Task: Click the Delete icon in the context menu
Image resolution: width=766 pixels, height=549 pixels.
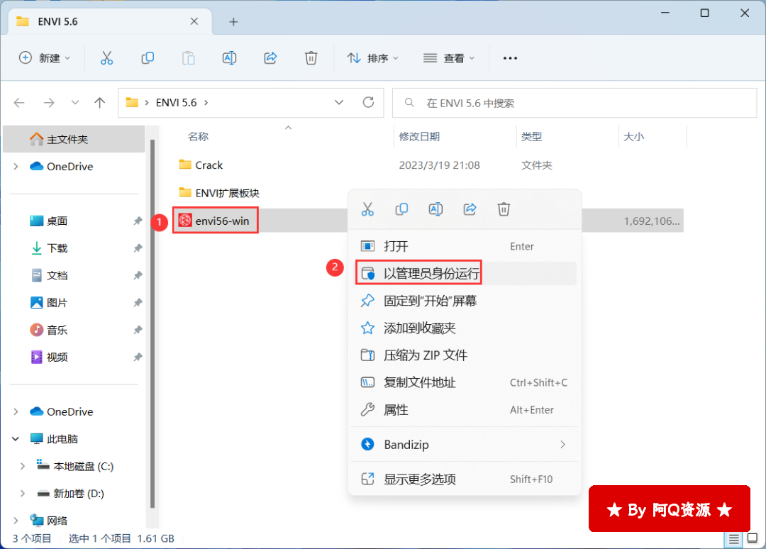Action: [504, 209]
